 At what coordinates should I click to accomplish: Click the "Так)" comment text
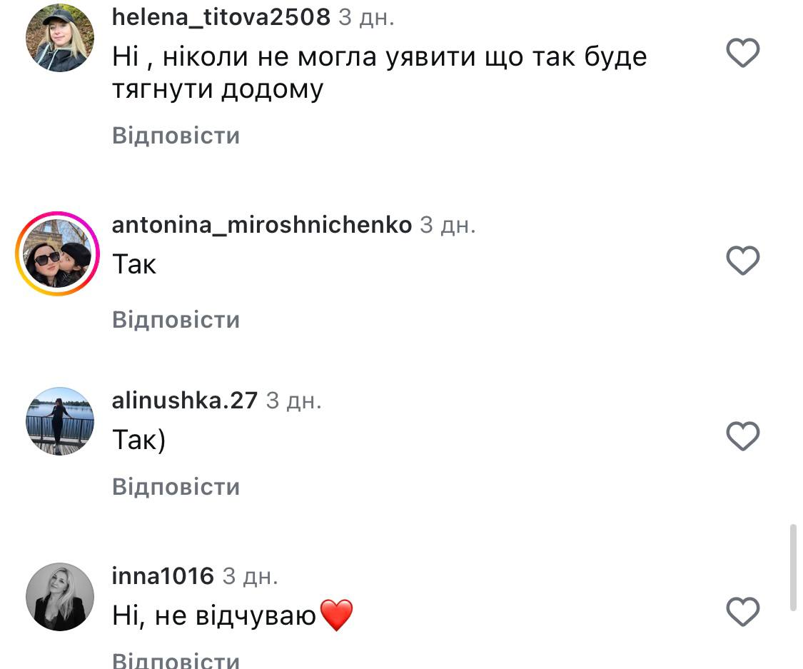[138, 440]
